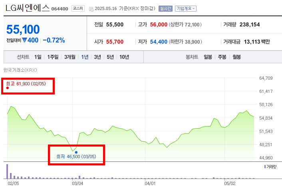Click the current price 55,100
The height and width of the screenshot is (191, 282).
pyautogui.click(x=23, y=29)
